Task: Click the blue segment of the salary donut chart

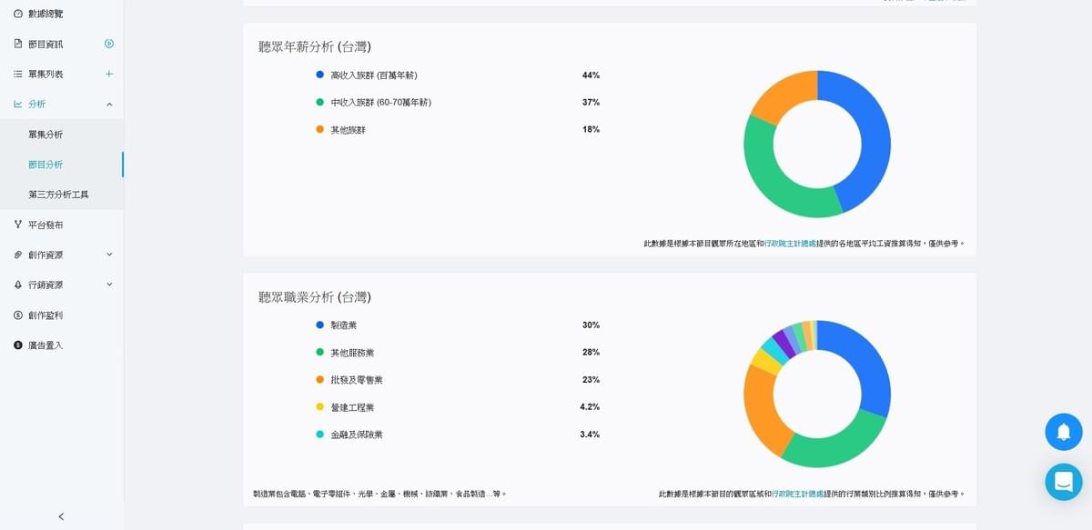Action: (869, 136)
